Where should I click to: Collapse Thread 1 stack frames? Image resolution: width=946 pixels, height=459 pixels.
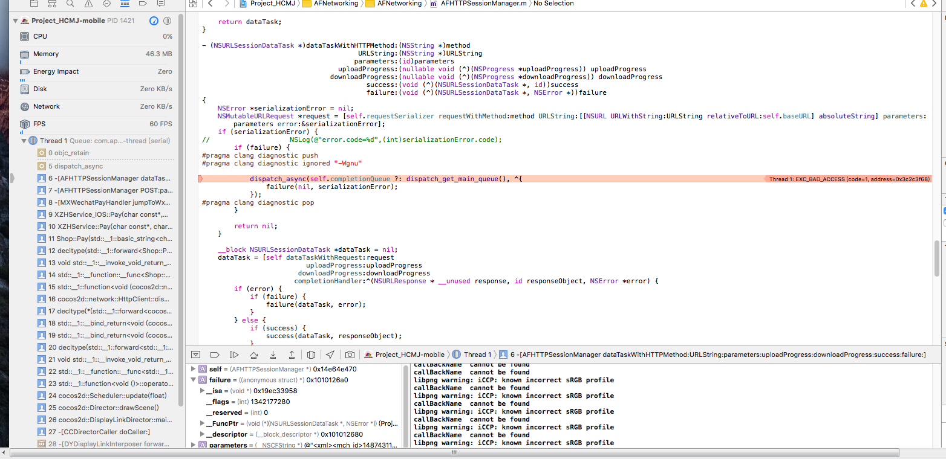tap(24, 141)
